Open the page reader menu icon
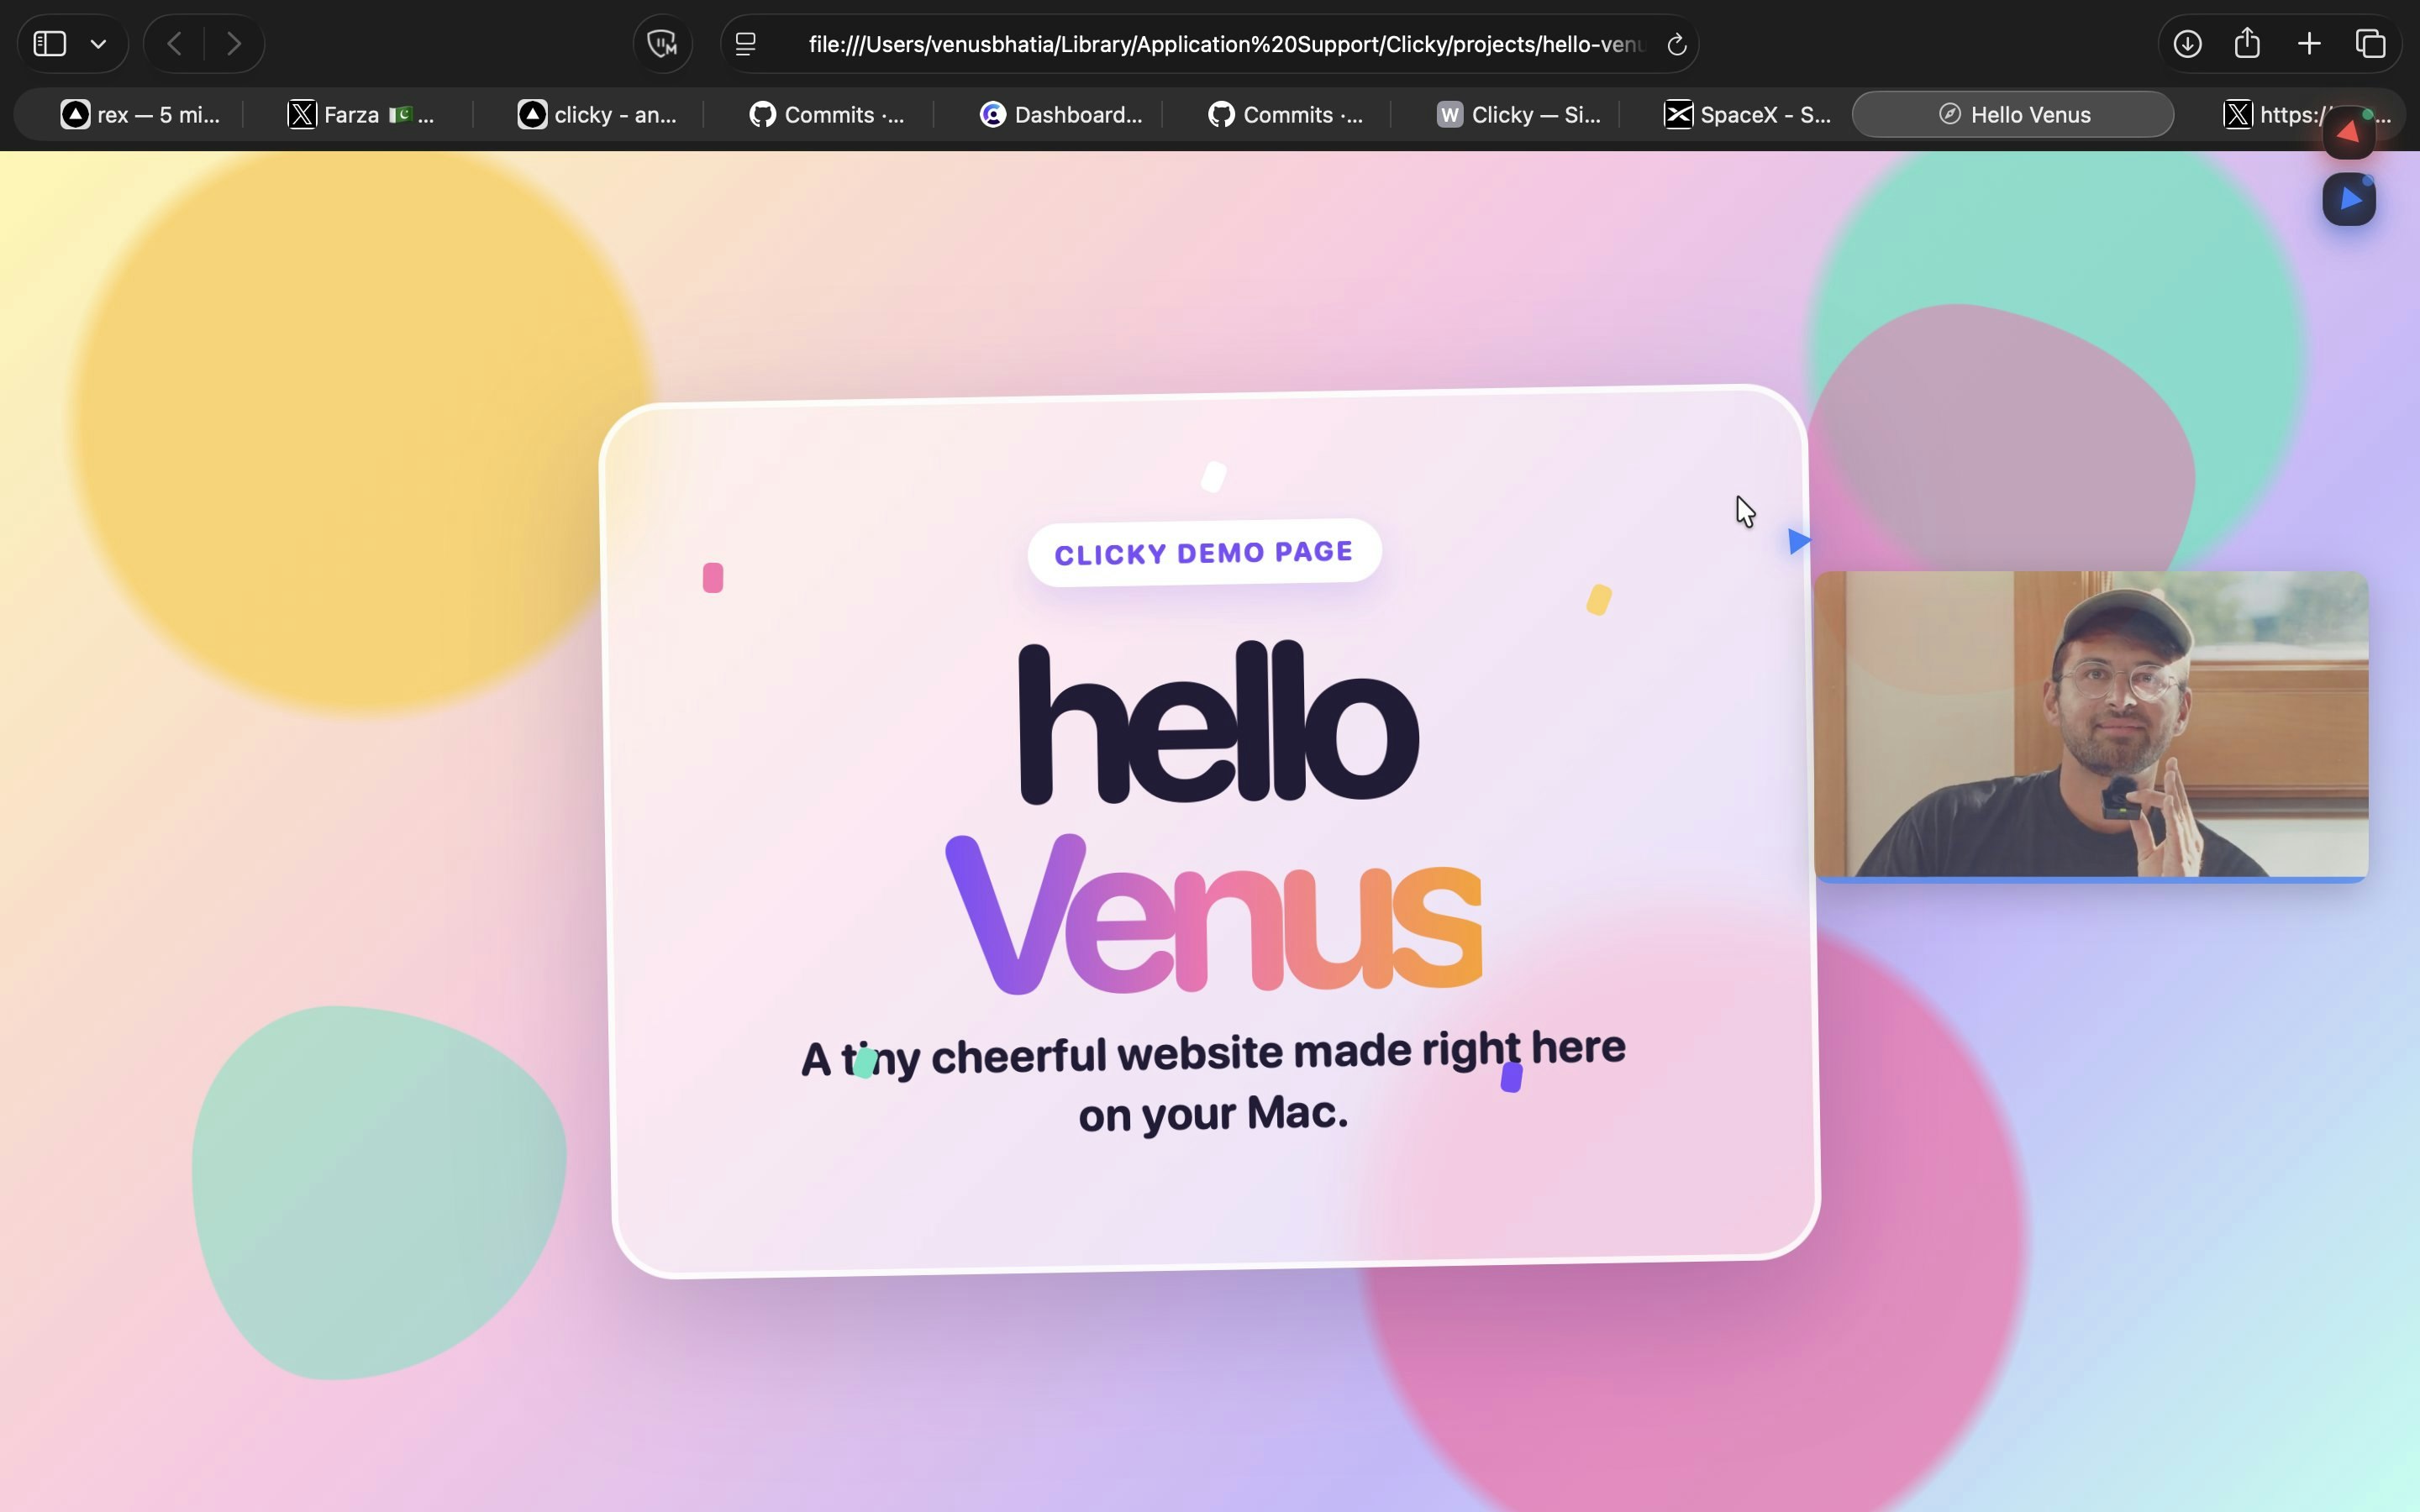The image size is (2420, 1512). (746, 44)
